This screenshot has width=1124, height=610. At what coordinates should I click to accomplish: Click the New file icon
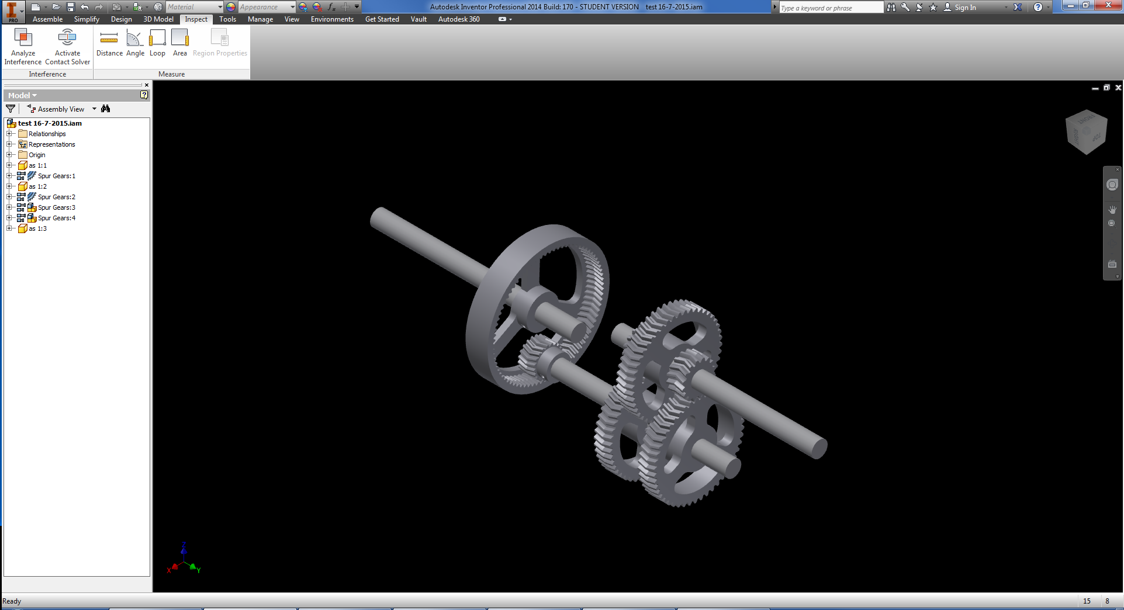[36, 7]
